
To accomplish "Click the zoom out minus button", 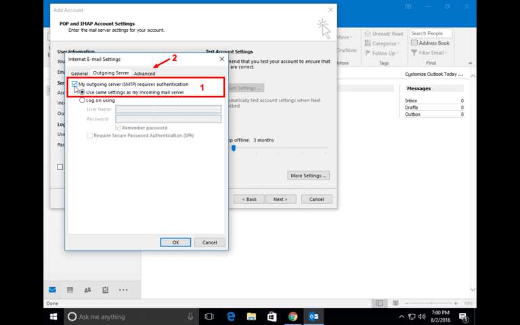I will click(407, 303).
